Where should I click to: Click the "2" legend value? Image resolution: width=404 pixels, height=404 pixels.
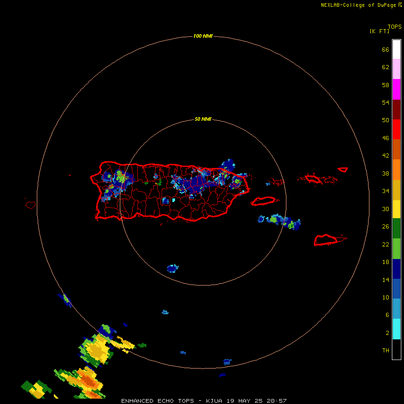coord(387,333)
